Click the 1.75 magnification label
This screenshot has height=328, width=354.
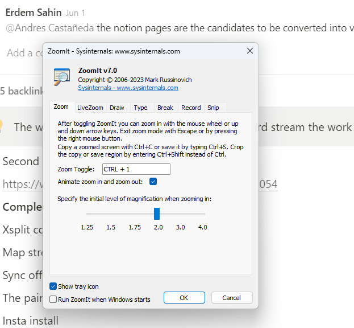[x=135, y=227]
